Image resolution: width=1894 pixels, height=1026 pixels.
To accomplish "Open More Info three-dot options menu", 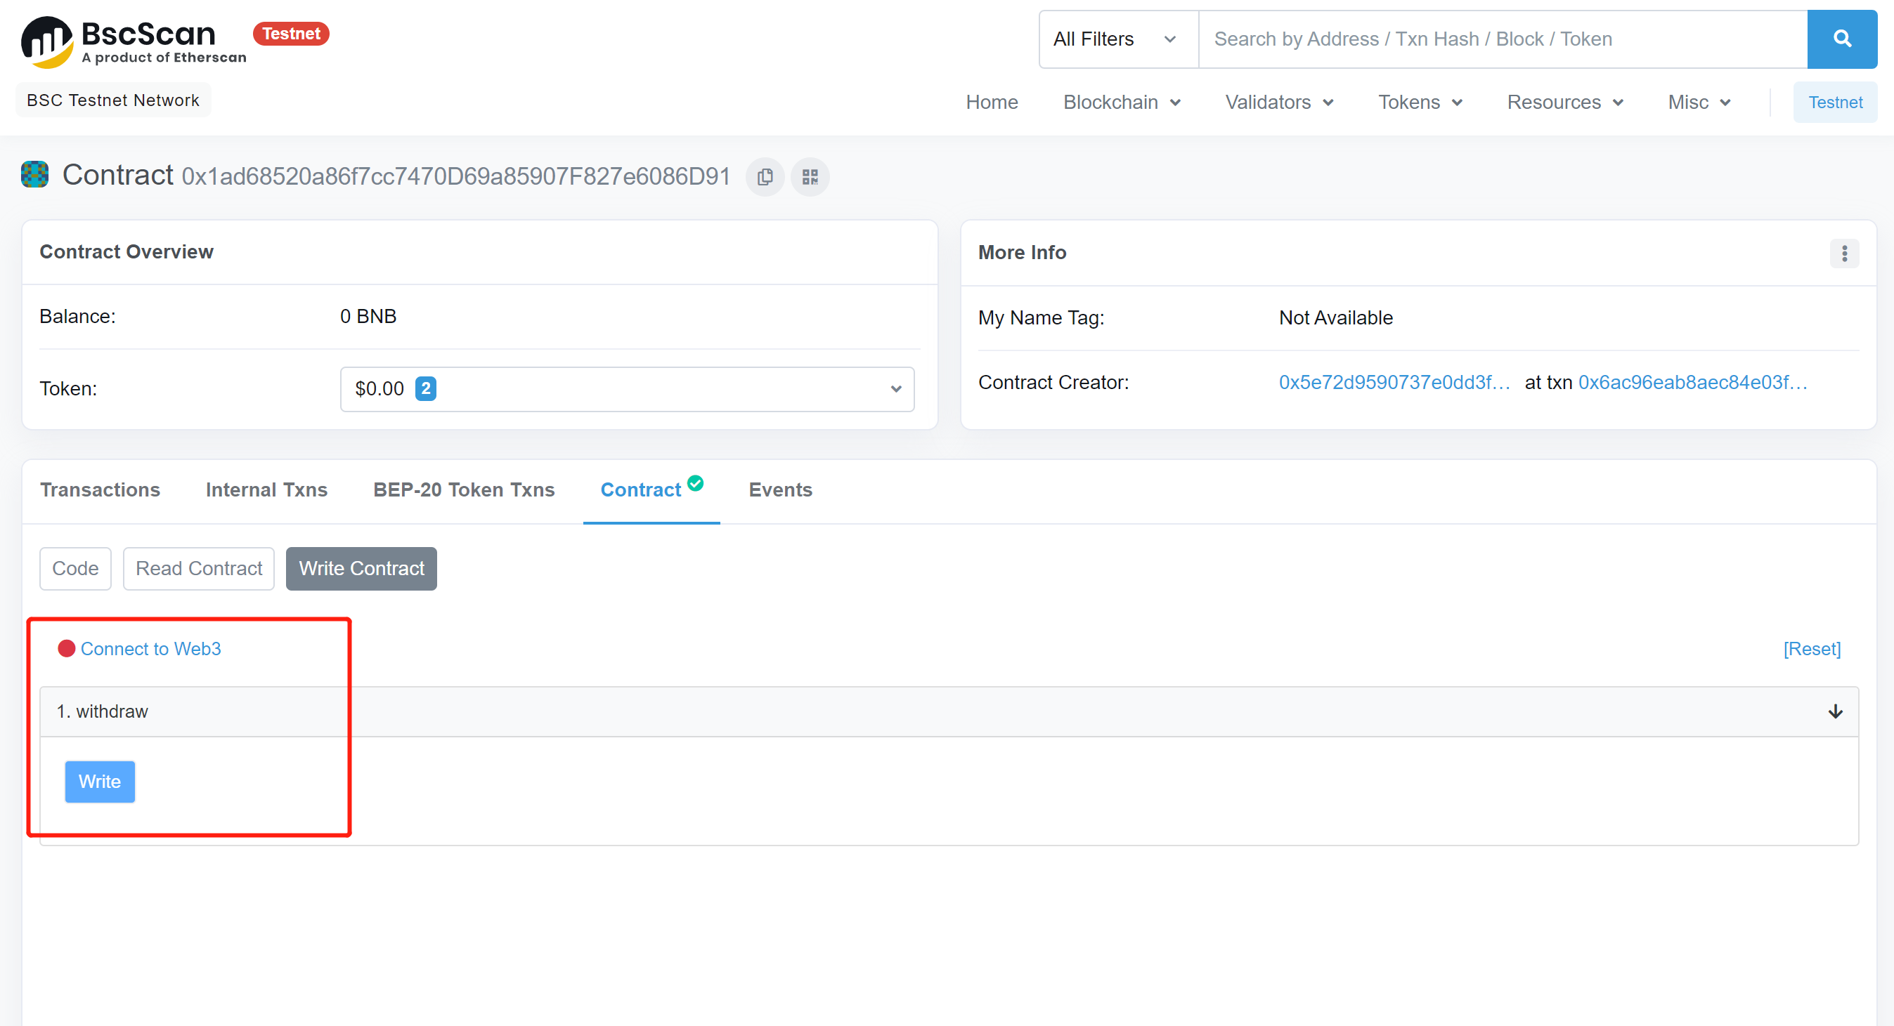I will click(x=1844, y=254).
